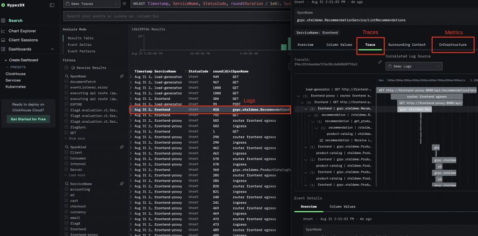The width and height of the screenshot is (478, 236).
Task: Open the Services preset dashboard
Action: (x=13, y=80)
